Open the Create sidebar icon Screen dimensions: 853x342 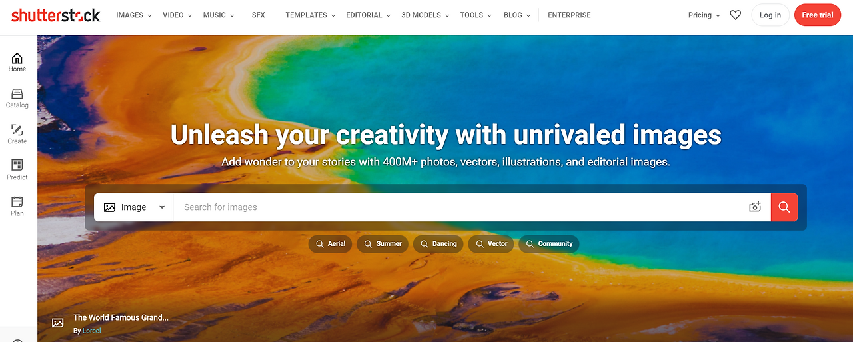tap(17, 135)
